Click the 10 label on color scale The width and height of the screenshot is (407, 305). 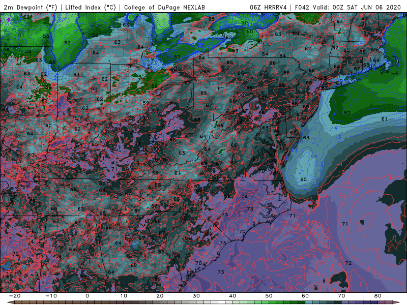(x=124, y=296)
